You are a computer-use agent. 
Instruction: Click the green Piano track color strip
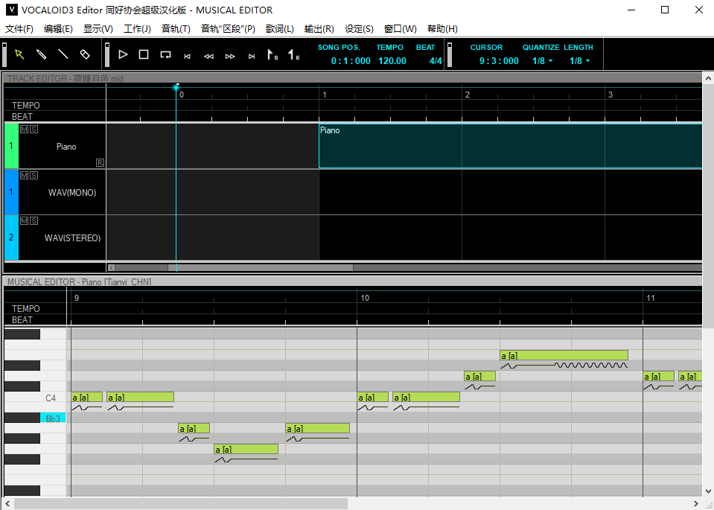[11, 146]
